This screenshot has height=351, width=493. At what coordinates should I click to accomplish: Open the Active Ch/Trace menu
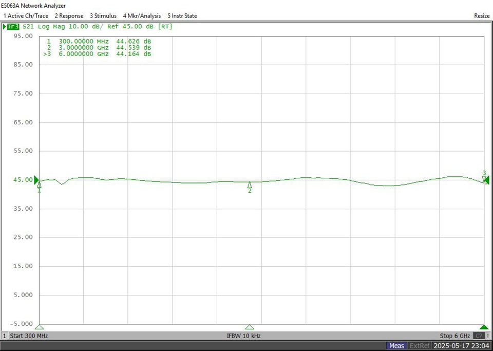[x=26, y=16]
